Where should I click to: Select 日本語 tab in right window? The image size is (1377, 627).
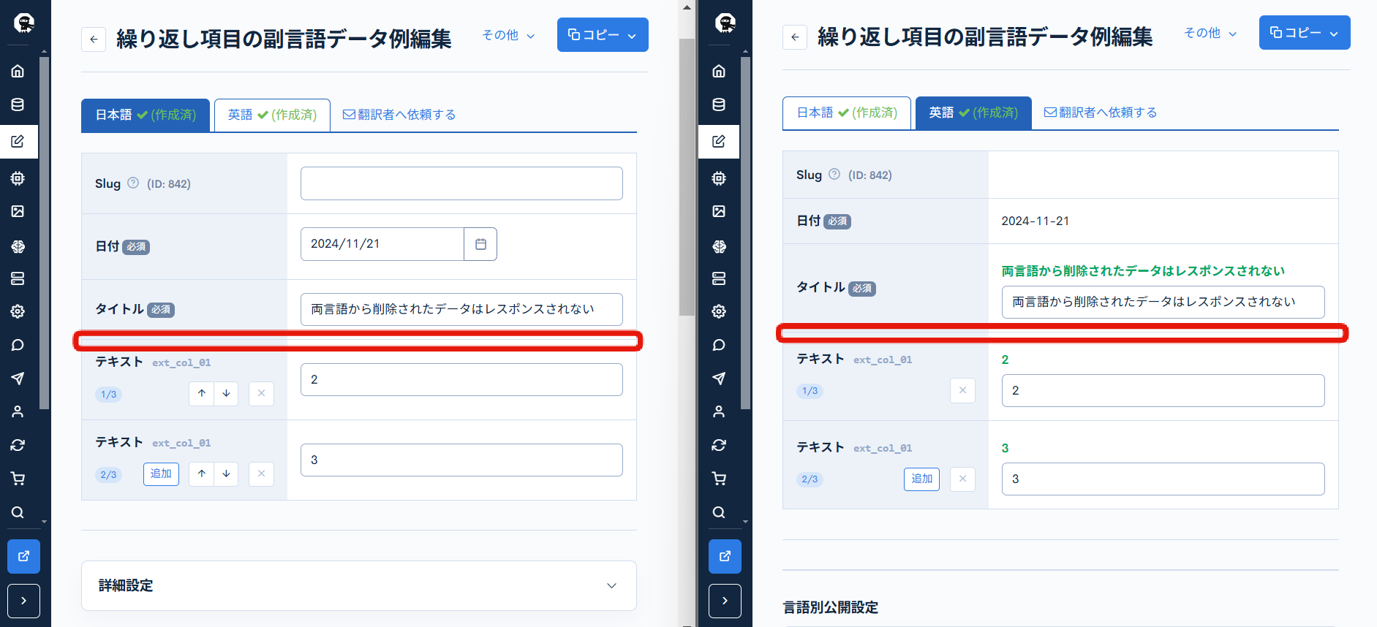point(847,113)
